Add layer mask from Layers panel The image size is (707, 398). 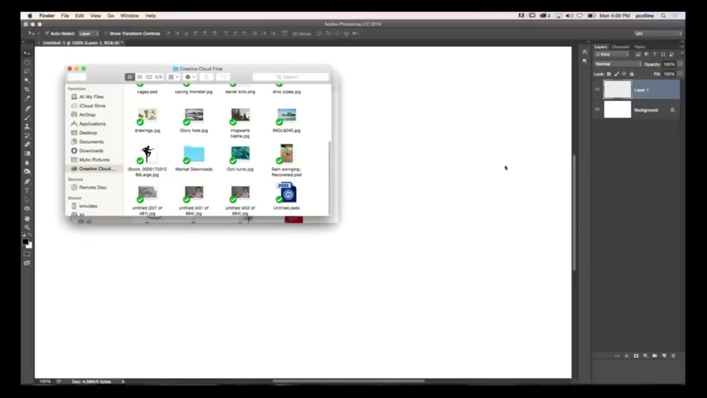[636, 356]
